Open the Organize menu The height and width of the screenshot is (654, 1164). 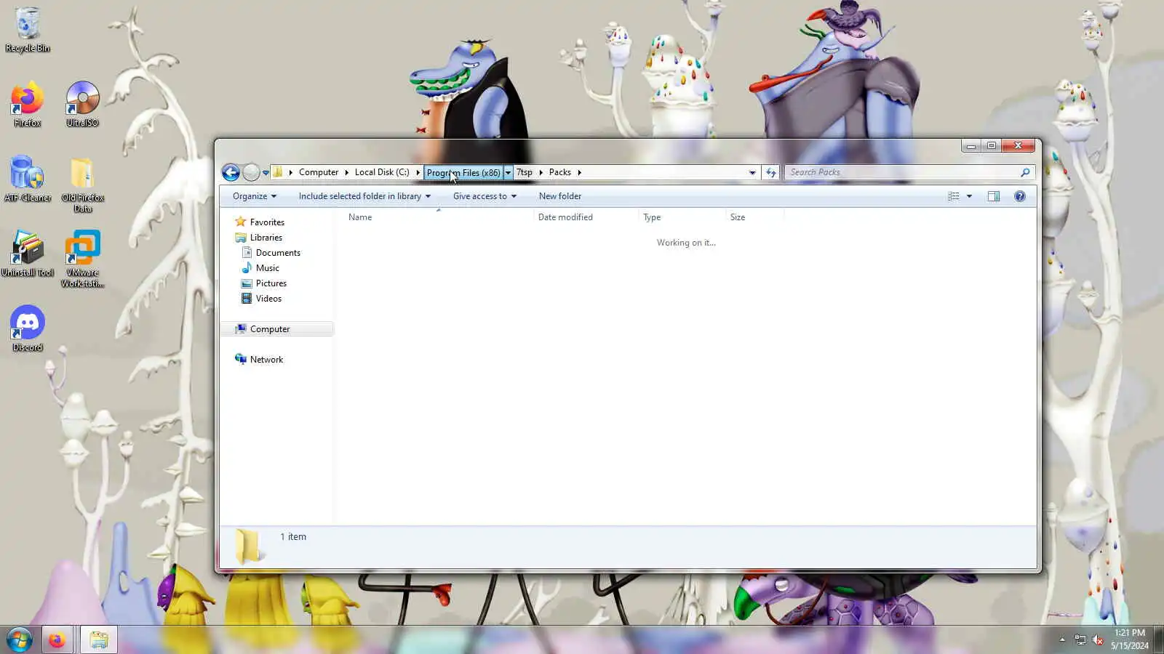click(254, 196)
